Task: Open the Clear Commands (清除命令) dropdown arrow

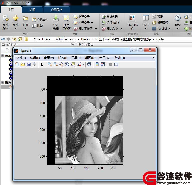Action: 121,29
